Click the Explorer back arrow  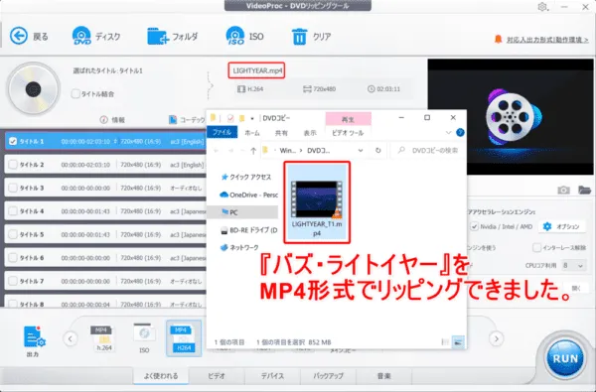(217, 151)
